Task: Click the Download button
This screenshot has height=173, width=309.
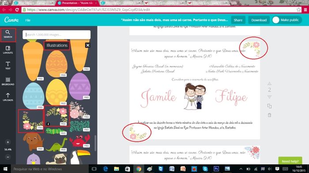Action: click(x=259, y=20)
